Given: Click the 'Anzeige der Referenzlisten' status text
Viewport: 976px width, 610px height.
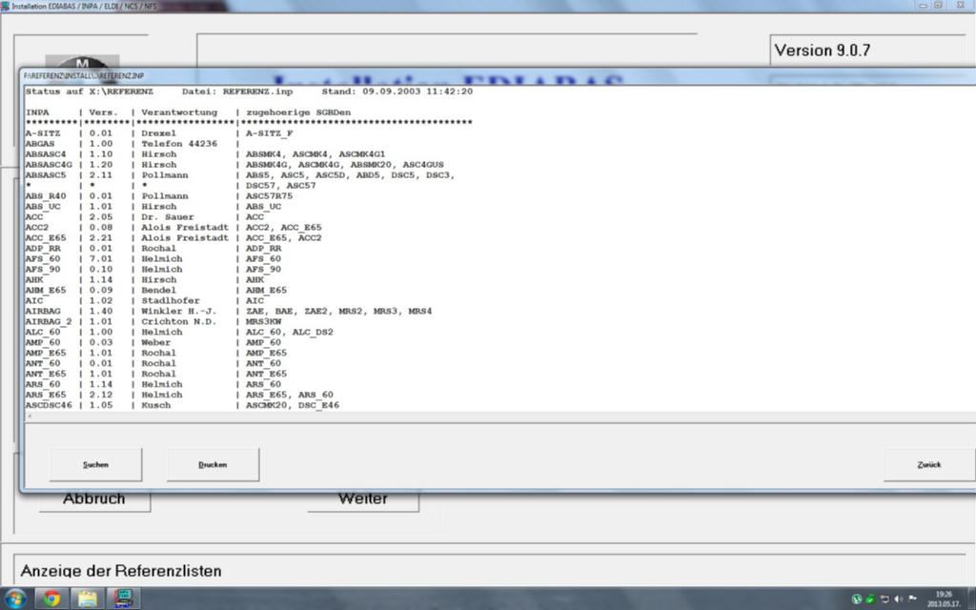Looking at the screenshot, I should [121, 571].
